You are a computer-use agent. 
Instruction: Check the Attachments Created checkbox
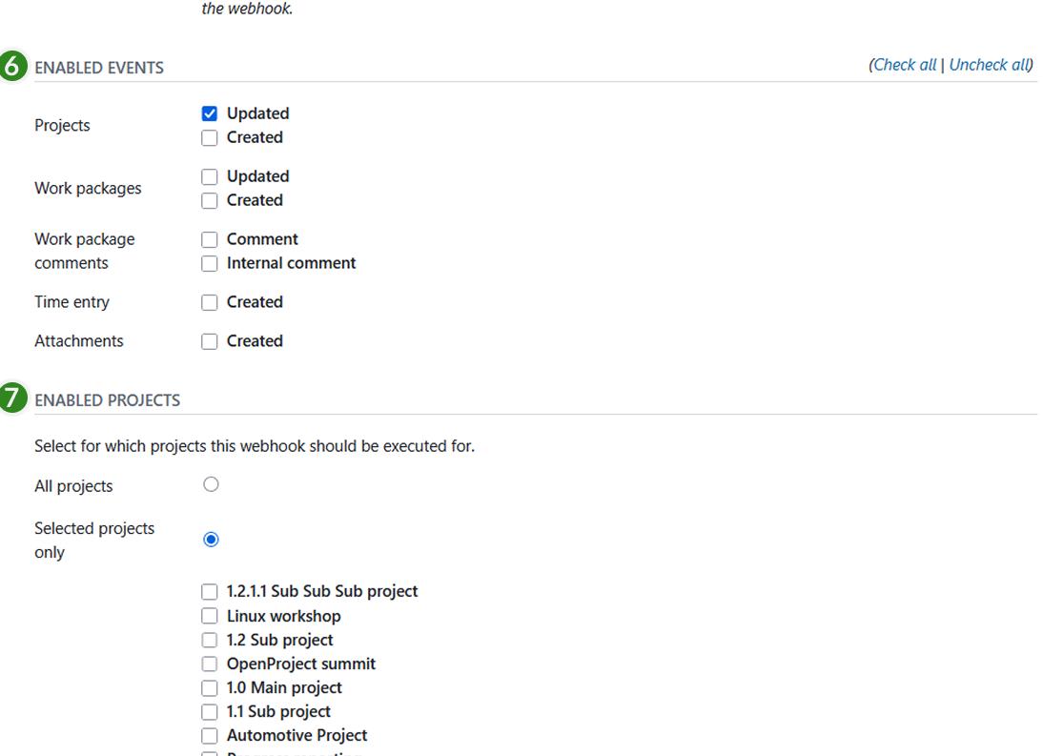click(210, 341)
